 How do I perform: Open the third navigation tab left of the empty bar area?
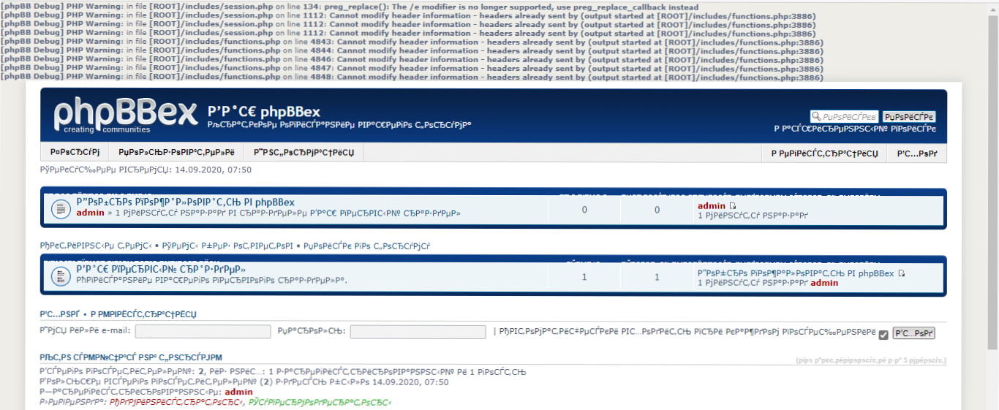[304, 153]
